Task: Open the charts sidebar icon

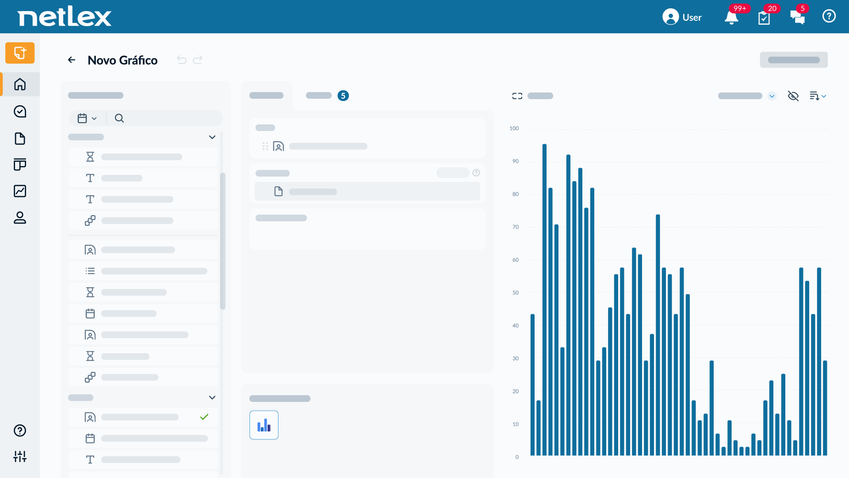Action: click(20, 191)
